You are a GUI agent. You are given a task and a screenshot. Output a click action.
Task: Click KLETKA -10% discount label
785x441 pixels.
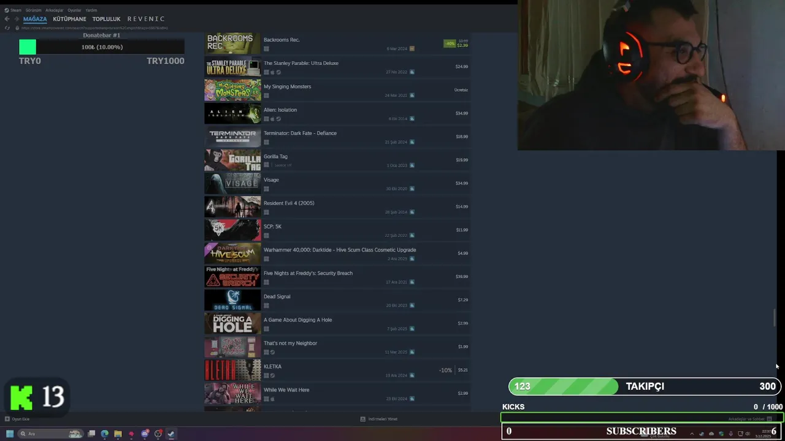coord(445,370)
